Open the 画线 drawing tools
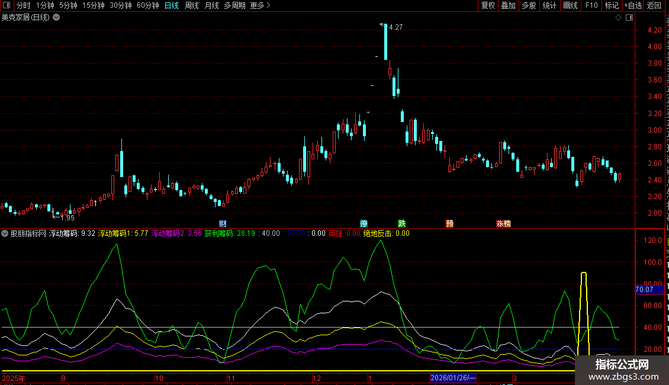This screenshot has height=385, width=669. click(570, 5)
